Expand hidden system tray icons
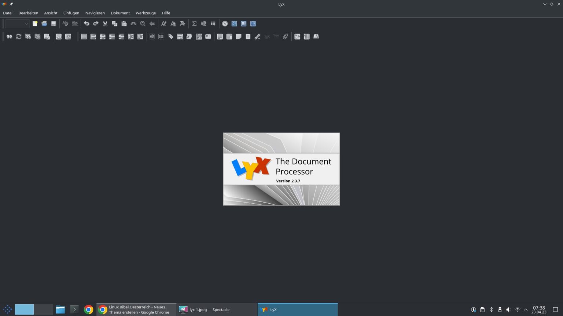Viewport: 563px width, 316px height. [525, 309]
